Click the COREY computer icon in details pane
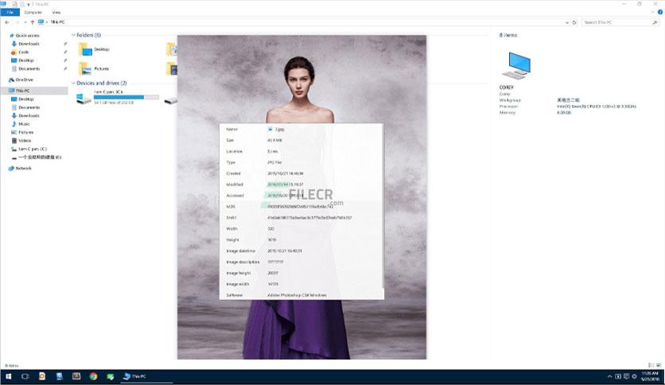This screenshot has height=385, width=665. 516,65
